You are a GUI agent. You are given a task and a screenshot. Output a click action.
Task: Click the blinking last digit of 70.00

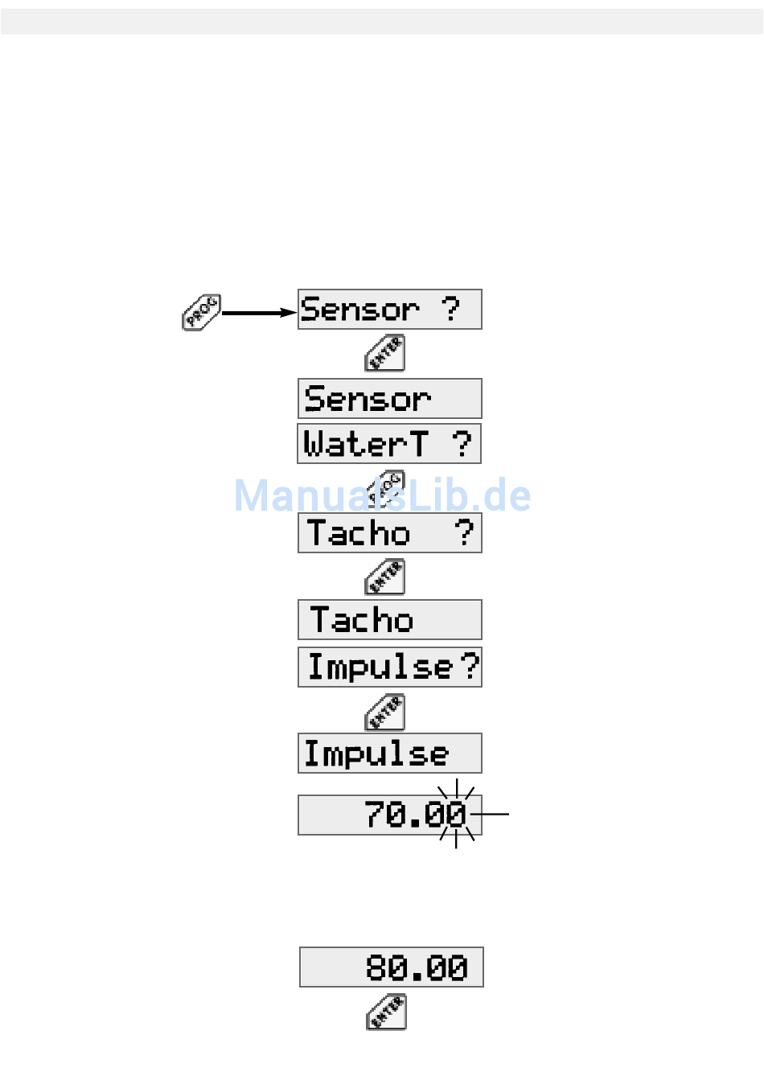click(x=456, y=815)
